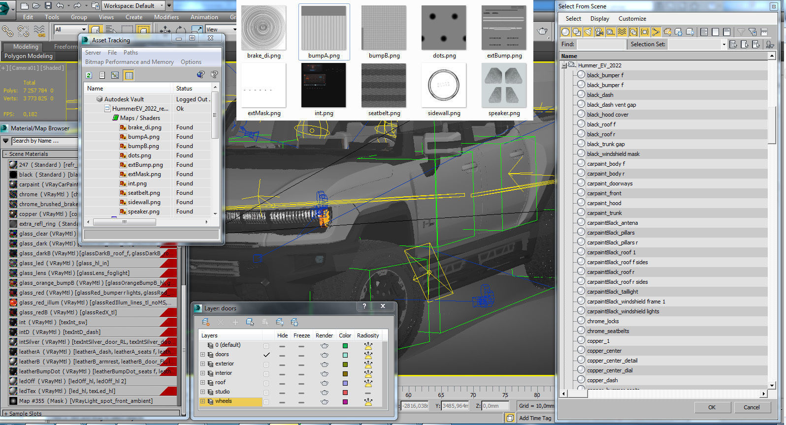Image resolution: width=786 pixels, height=425 pixels.
Task: Select none in Select From Scene toolbar
Action: (716, 32)
